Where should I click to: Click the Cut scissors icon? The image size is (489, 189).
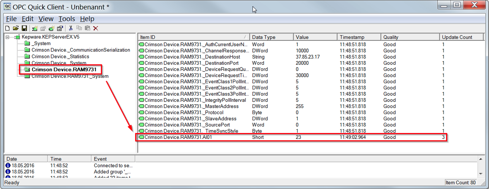coord(71,28)
